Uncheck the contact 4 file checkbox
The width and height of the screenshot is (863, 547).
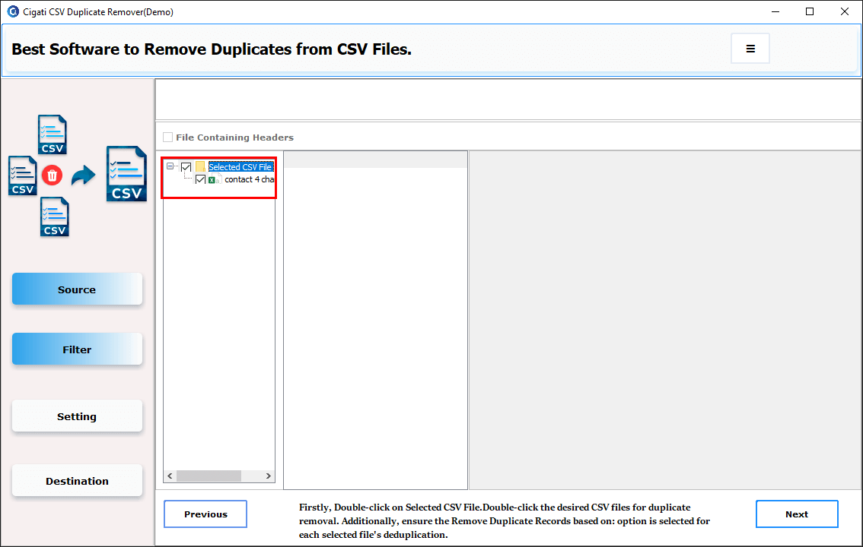pyautogui.click(x=200, y=179)
